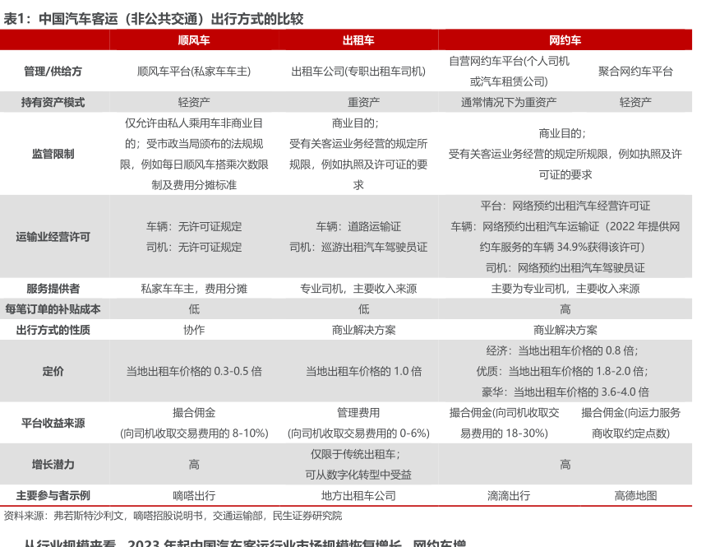Click the 运输业经营许可 row label
706x547 pixels.
click(x=53, y=237)
